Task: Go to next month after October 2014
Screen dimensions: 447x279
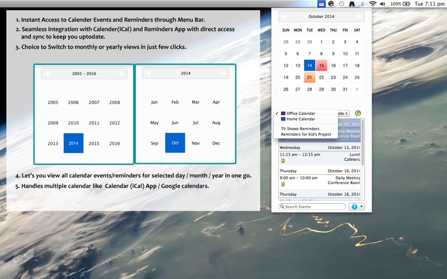Action: coord(359,17)
